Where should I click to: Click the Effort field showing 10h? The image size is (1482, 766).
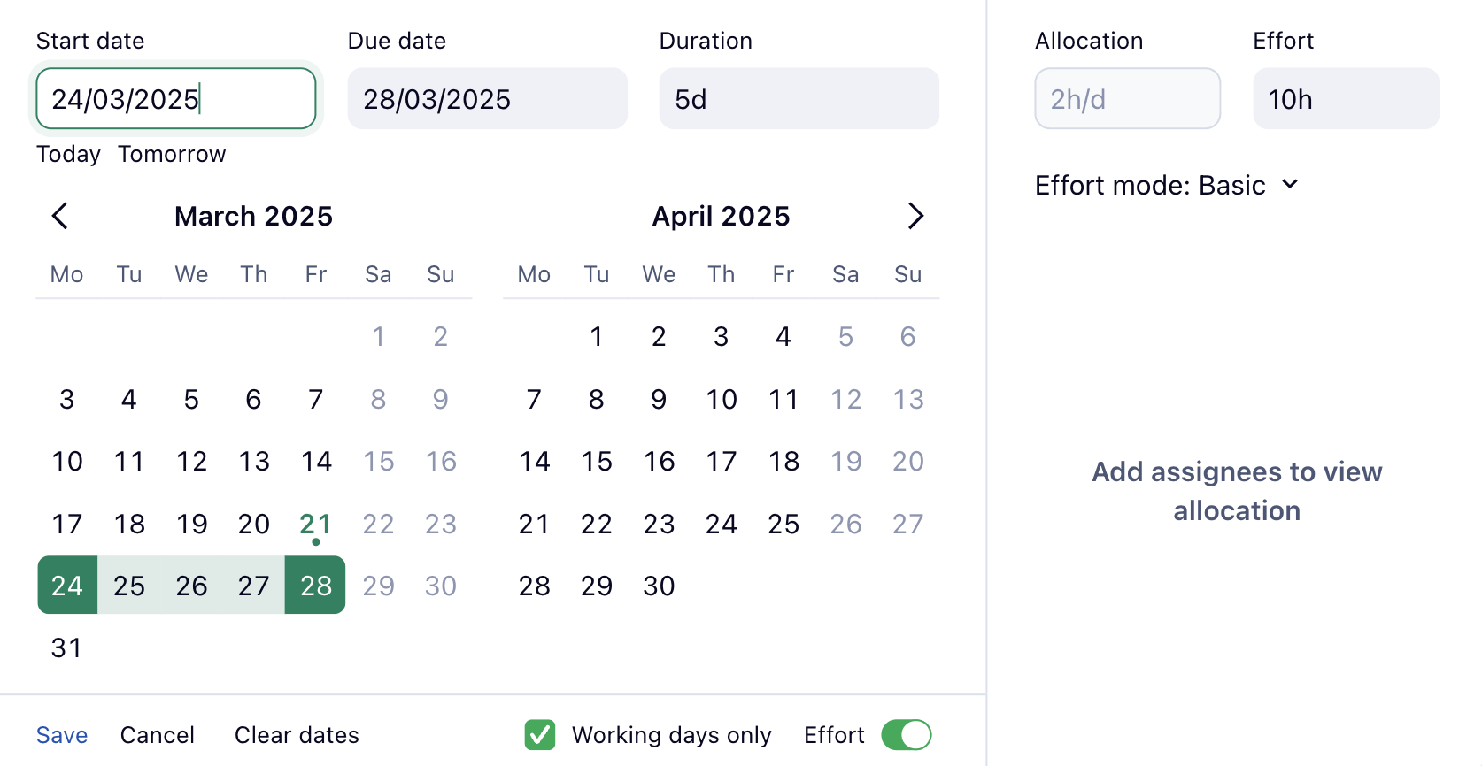click(x=1346, y=99)
